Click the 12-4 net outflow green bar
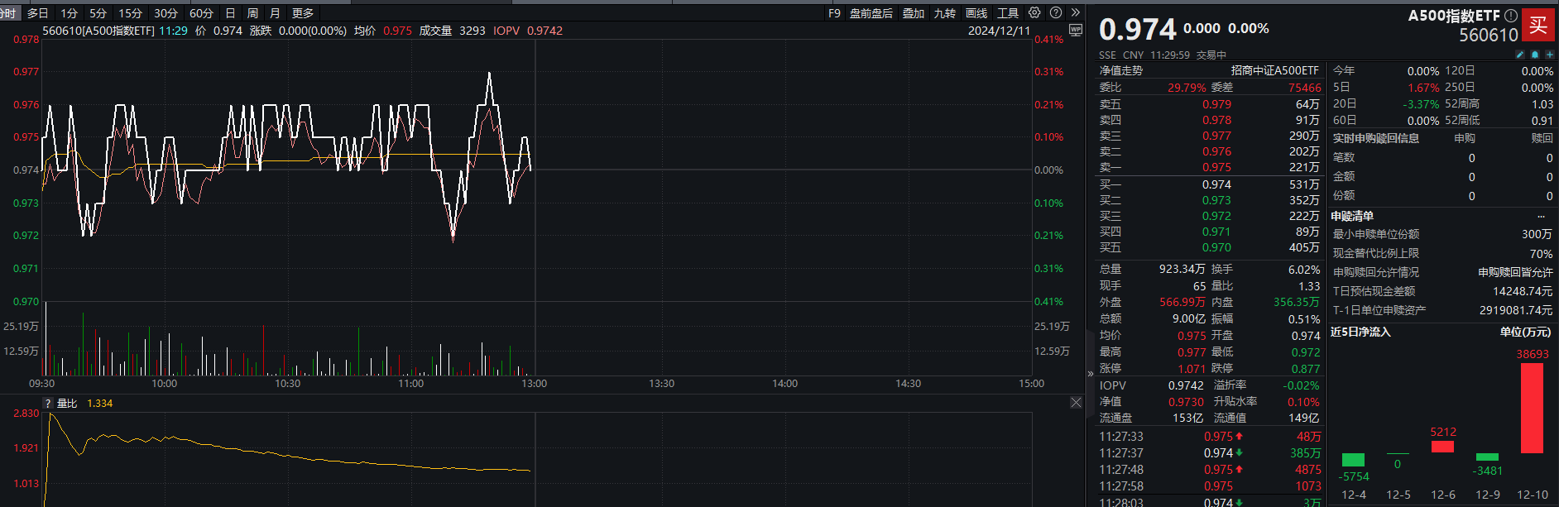Viewport: 1559px width, 507px height. pyautogui.click(x=1353, y=460)
